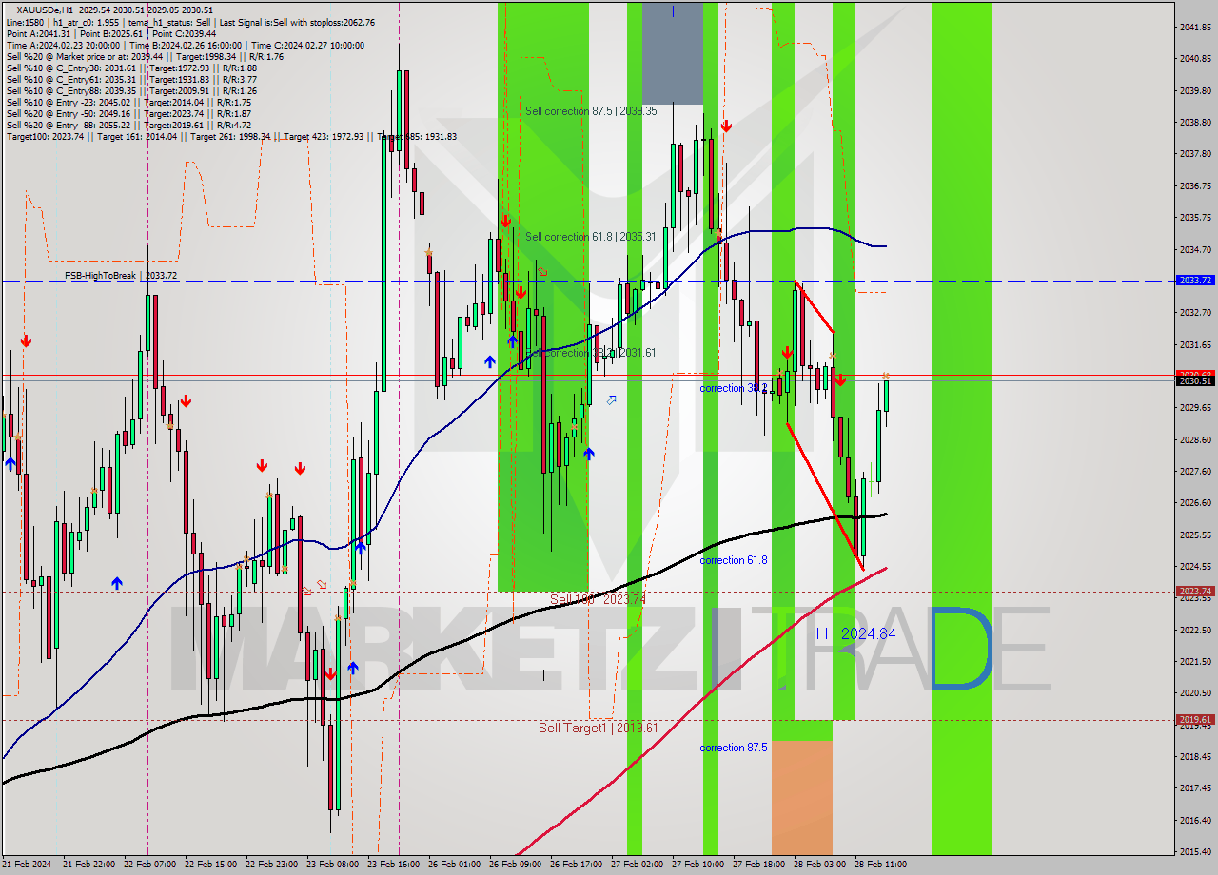Click the '21 Feb 2024' time axis label

coord(27,865)
